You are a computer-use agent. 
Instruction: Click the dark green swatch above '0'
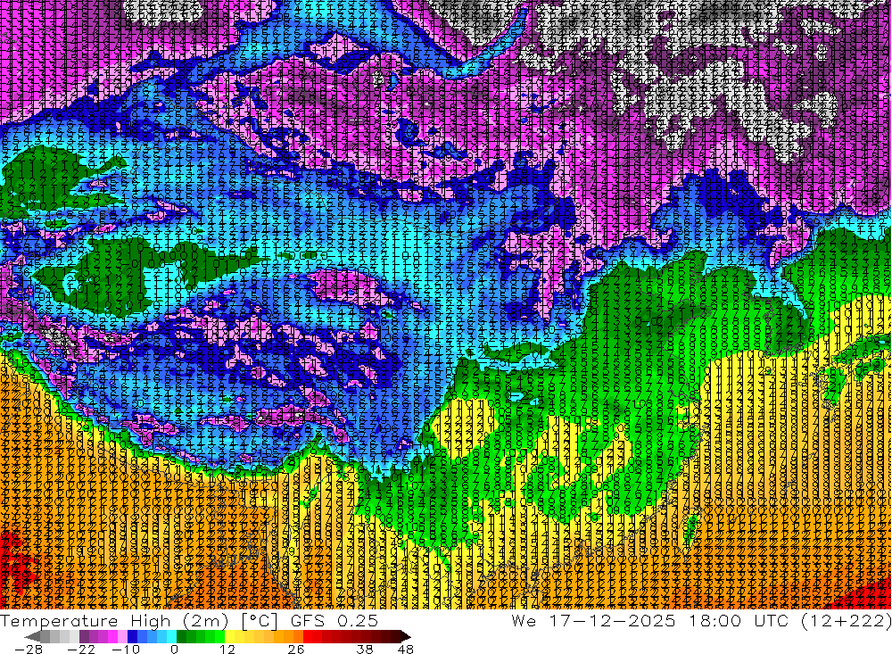[181, 636]
